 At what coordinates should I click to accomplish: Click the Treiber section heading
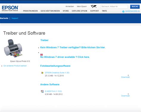click(44, 40)
